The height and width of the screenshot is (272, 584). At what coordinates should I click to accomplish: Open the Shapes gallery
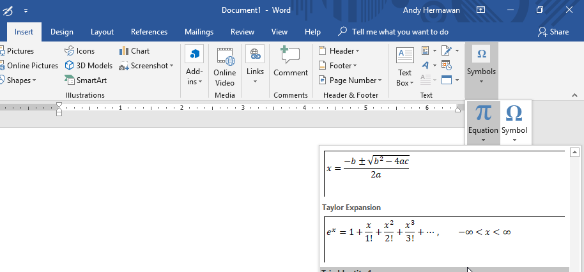tap(19, 80)
